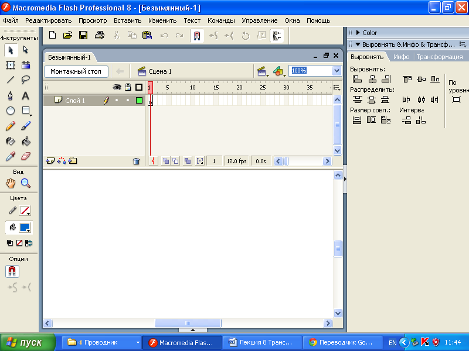Screen dimensions: 469x351
Task: Open the пуск Start menu
Action: 28,342
